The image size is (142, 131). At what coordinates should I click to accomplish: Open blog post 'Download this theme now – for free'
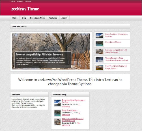click(74, 101)
